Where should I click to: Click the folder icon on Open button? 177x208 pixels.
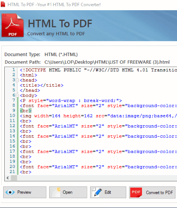pyautogui.click(x=56, y=192)
